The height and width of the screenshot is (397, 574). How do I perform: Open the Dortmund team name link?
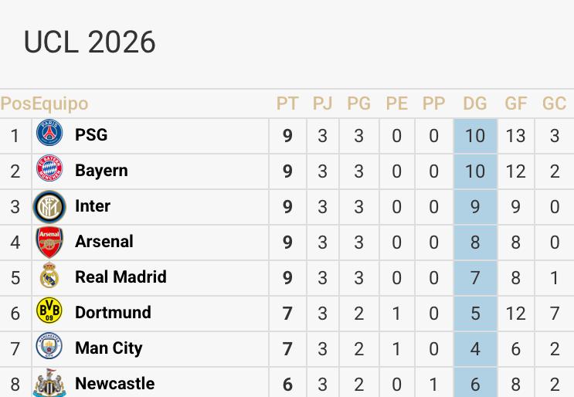[x=113, y=312]
